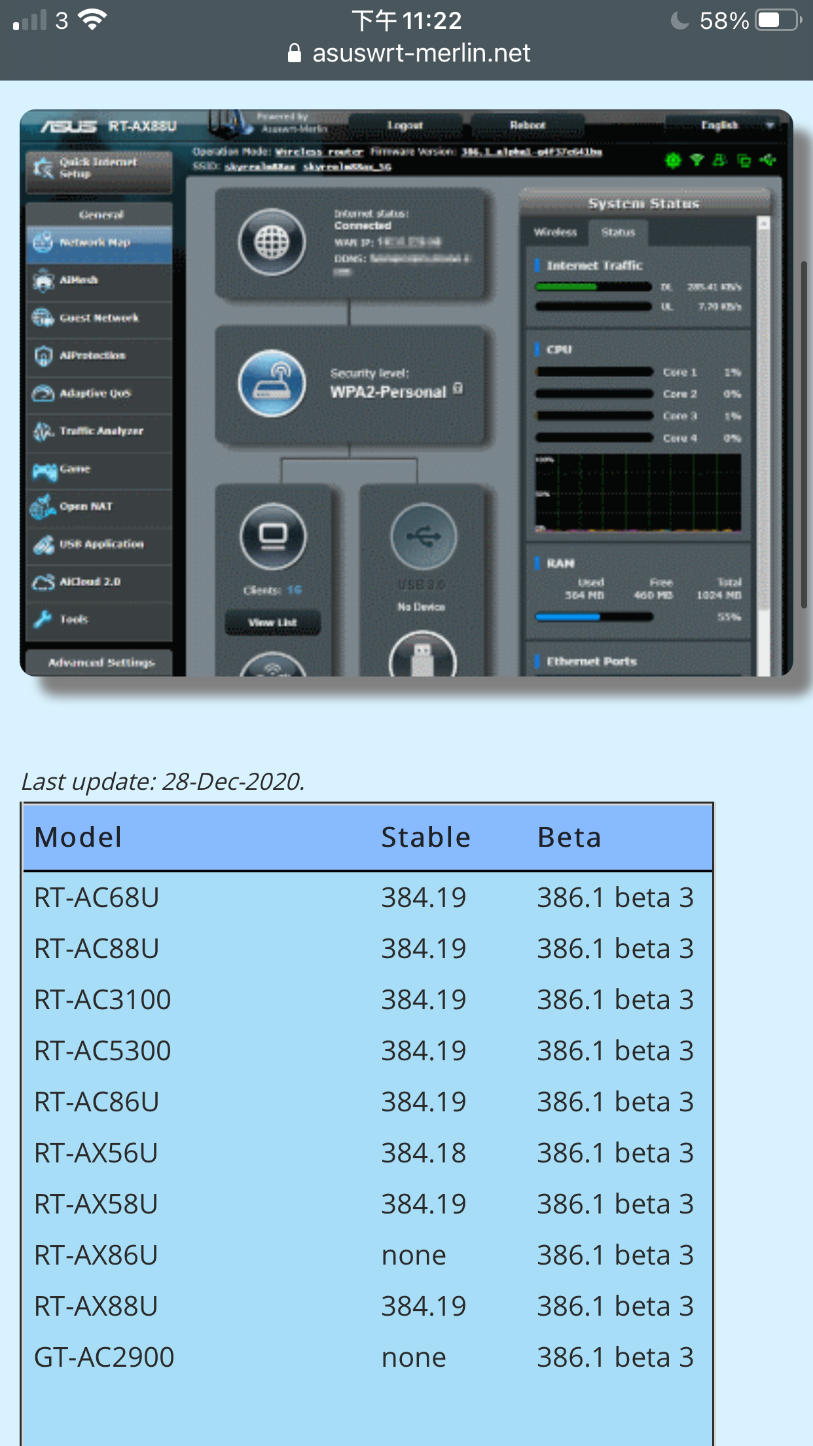
Task: Click the Internet Traffic download progress bar
Action: pos(593,286)
